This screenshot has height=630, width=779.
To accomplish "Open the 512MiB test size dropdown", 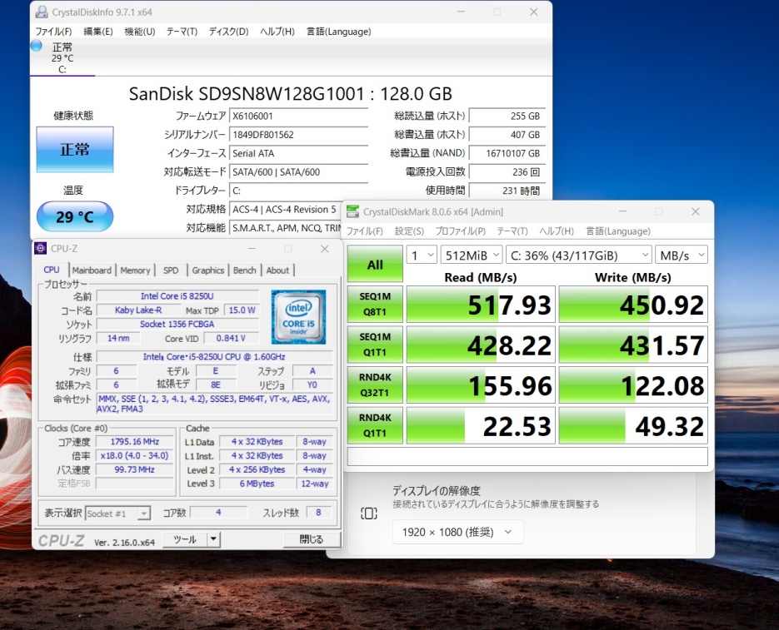I will [472, 255].
